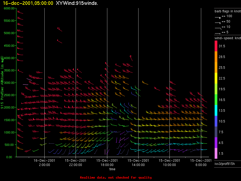Click the 500.00 altitude tick label

(x=9, y=145)
